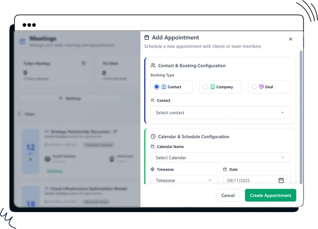Click the Meetings tab in the background page
The width and height of the screenshot is (318, 229).
tap(70, 98)
